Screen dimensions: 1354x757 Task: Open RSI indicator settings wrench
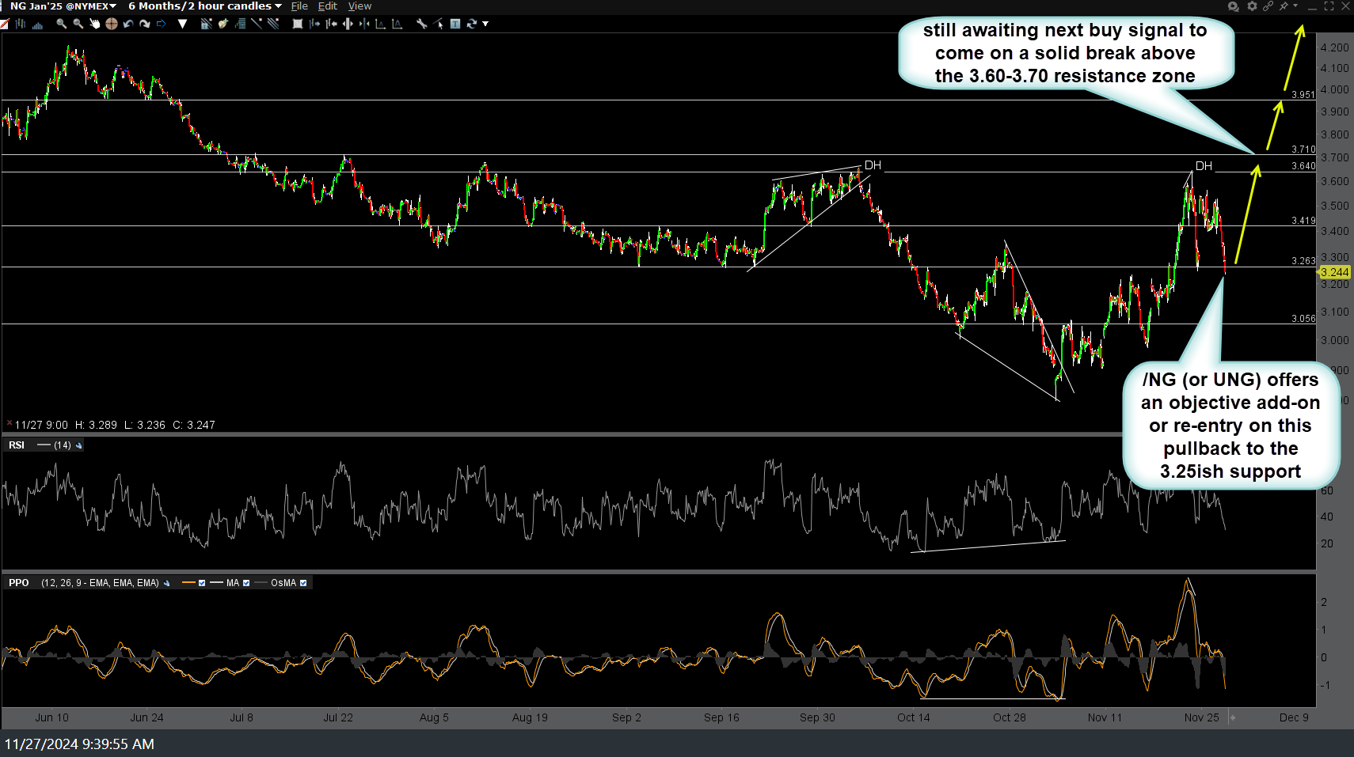click(x=79, y=445)
